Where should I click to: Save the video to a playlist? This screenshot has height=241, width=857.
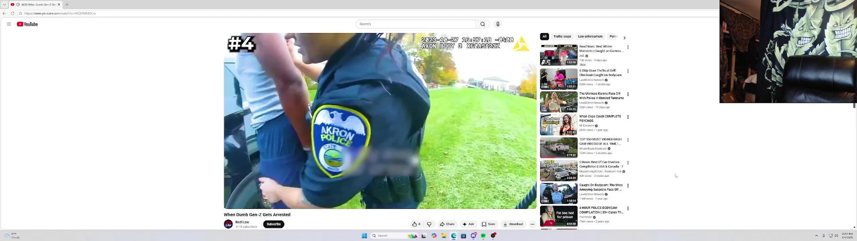(488, 224)
